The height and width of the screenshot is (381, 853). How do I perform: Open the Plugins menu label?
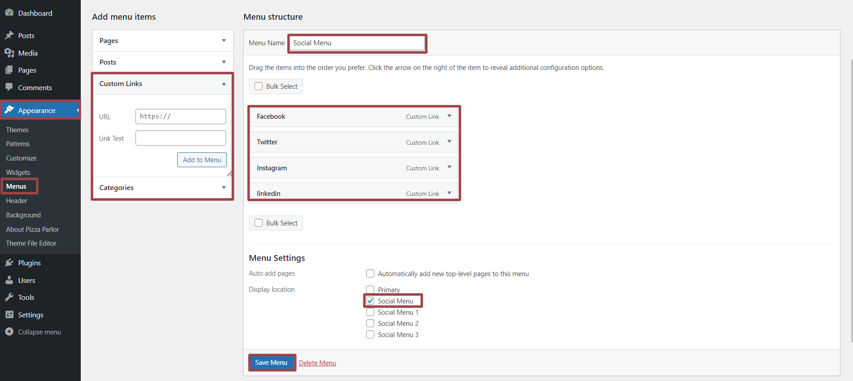click(x=29, y=263)
